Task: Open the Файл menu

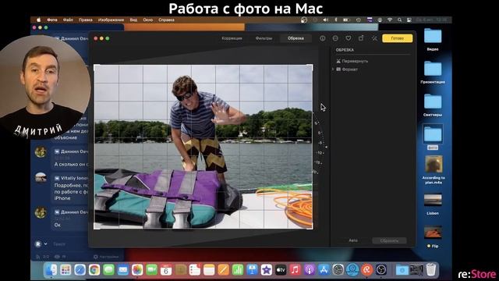Action: [68, 20]
